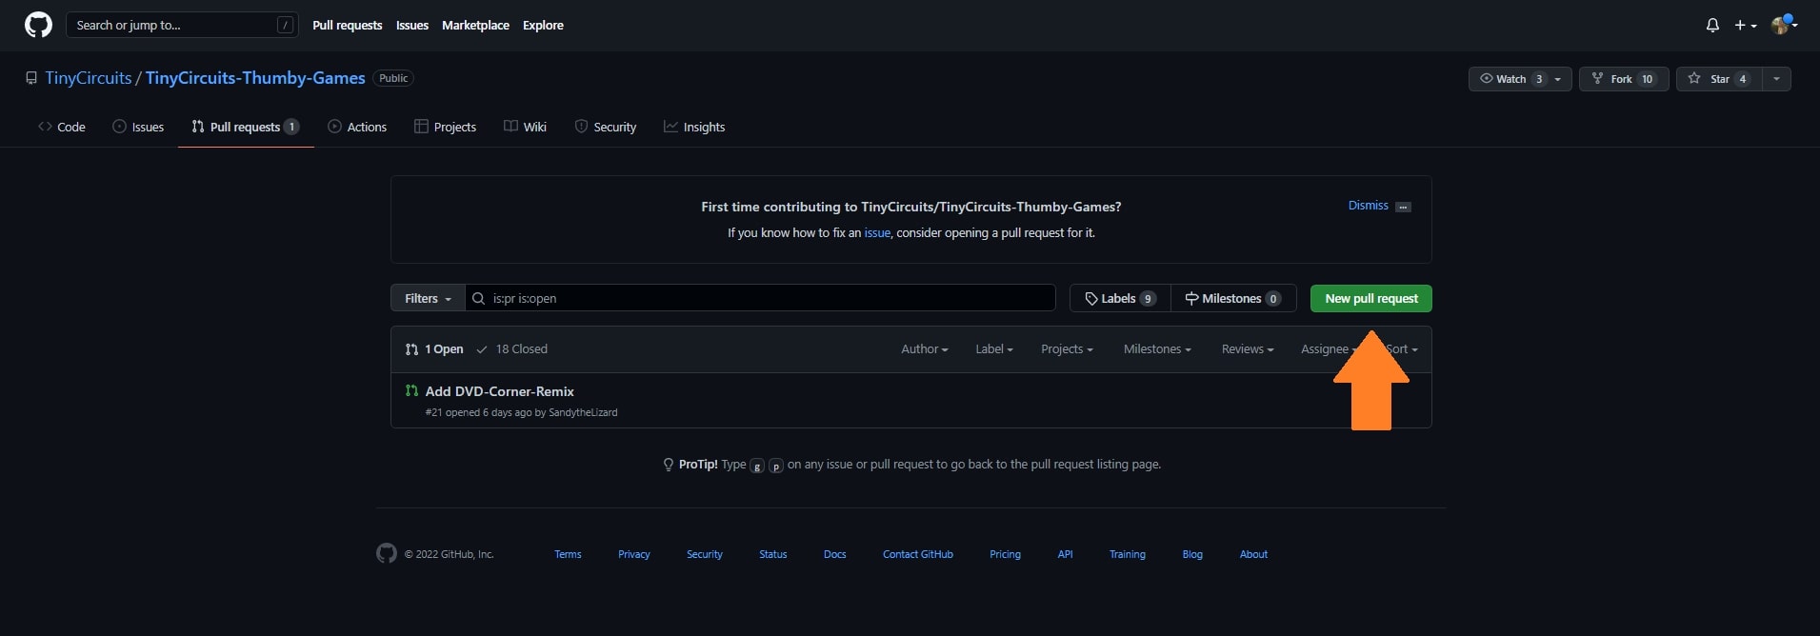Switch to the Actions tab

(x=357, y=127)
